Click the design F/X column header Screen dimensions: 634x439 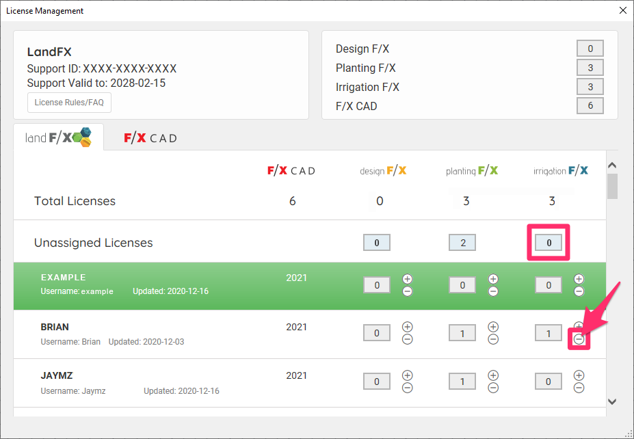(x=383, y=170)
